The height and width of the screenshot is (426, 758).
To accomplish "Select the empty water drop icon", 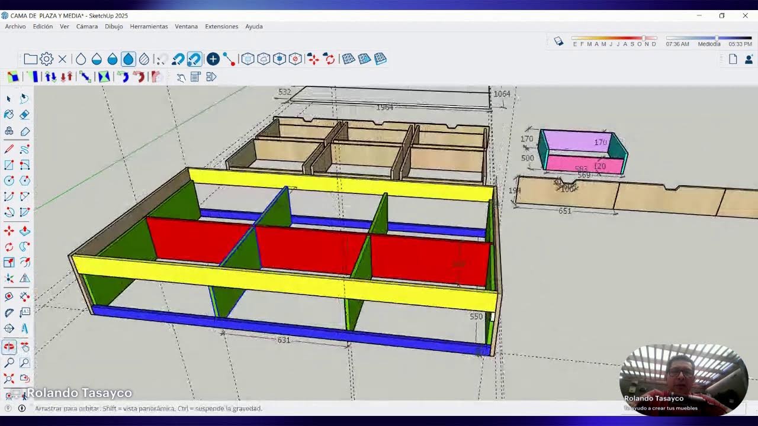I will (81, 59).
